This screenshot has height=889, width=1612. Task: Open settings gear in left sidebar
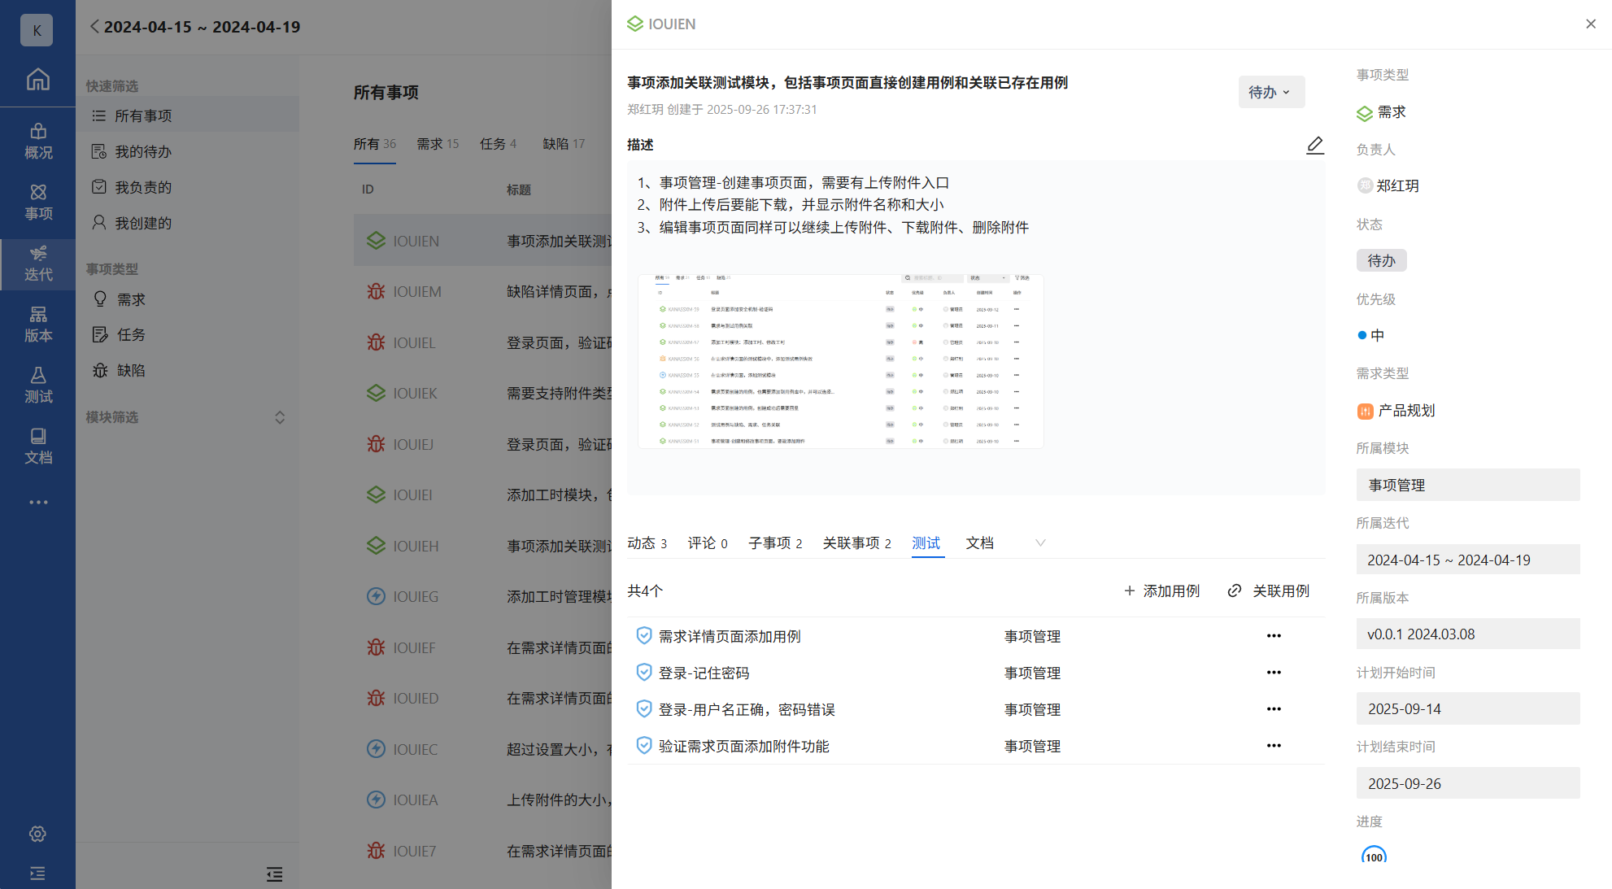pos(37,834)
